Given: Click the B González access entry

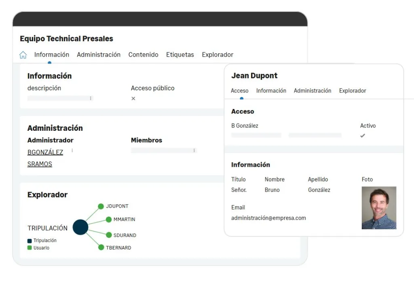Looking at the screenshot, I should tap(245, 126).
